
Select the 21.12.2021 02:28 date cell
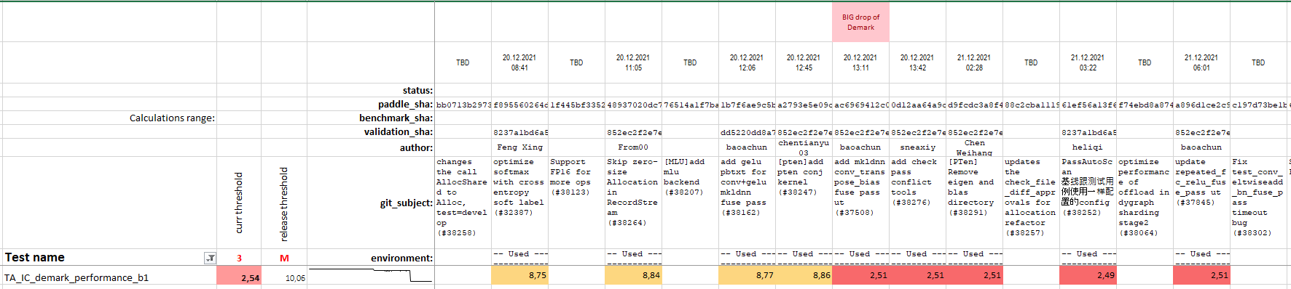(974, 62)
